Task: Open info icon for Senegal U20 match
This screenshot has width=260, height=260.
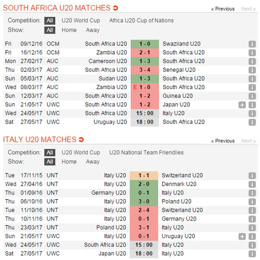Action: click(x=252, y=70)
